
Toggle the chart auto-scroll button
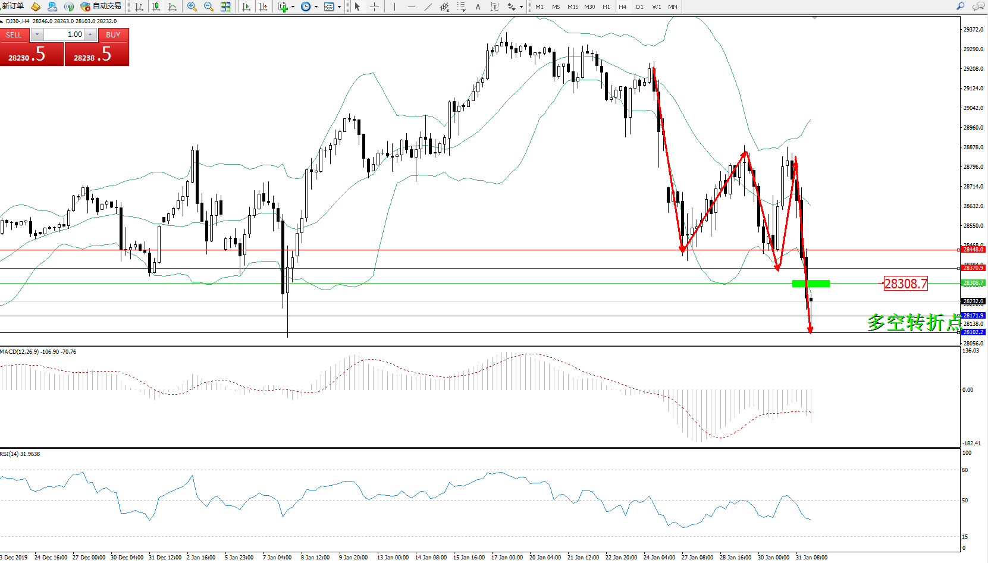click(x=246, y=7)
